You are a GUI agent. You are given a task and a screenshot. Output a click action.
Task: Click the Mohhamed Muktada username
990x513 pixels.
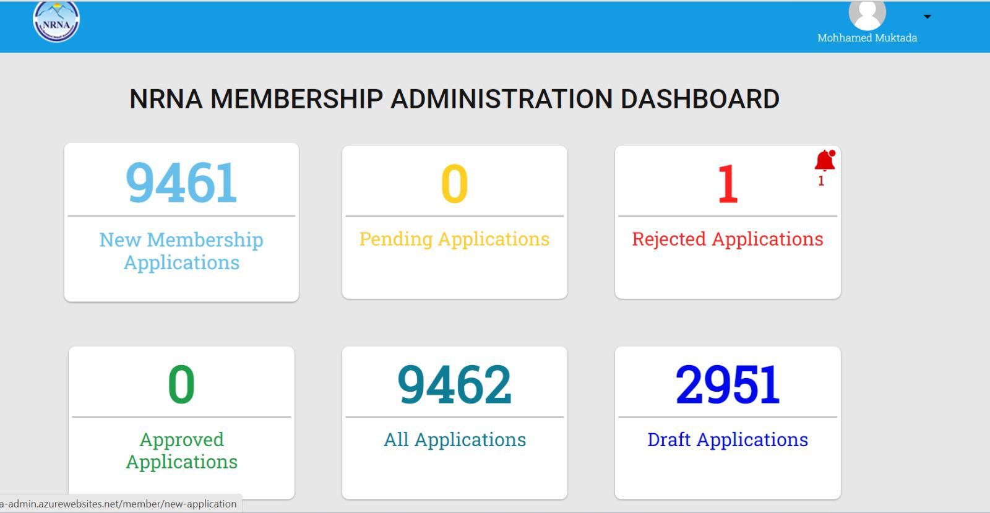pos(867,38)
